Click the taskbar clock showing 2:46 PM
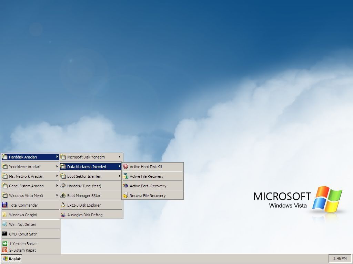 [340, 258]
